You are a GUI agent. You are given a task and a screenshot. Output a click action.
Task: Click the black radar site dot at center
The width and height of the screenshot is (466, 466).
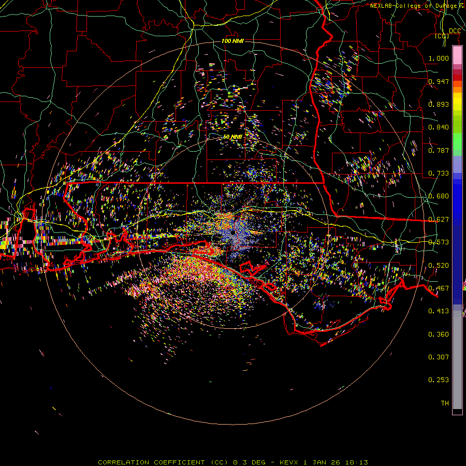click(233, 232)
